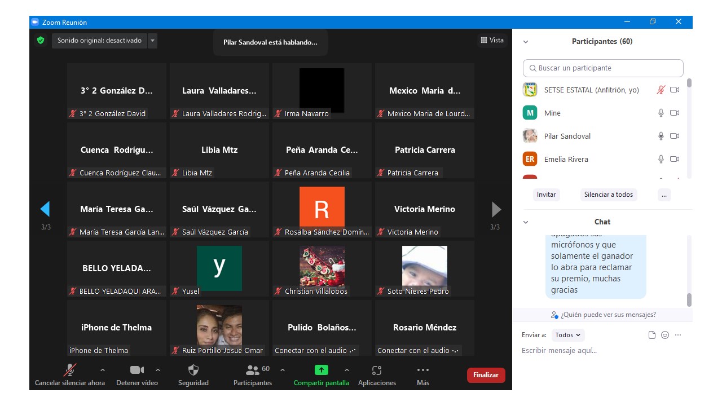Open the Vista layout grid icon
Image resolution: width=722 pixels, height=406 pixels.
point(484,40)
